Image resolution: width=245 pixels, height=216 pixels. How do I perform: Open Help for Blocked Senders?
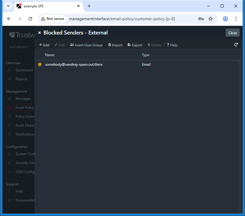point(172,45)
